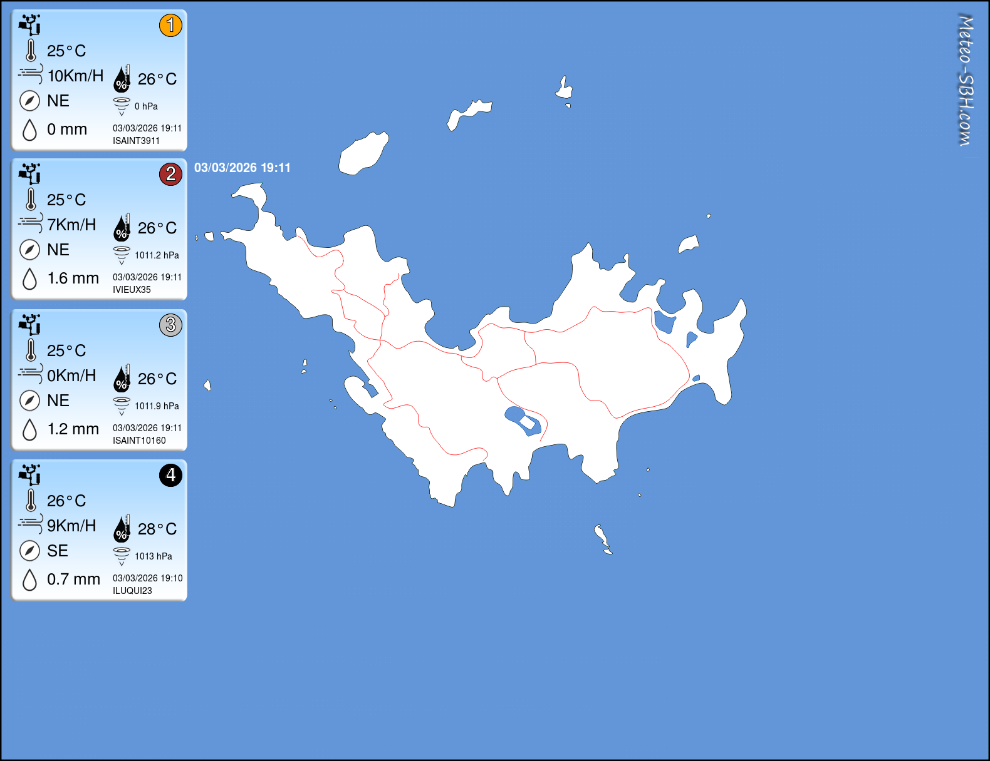
Task: Click thermometer icon on ISAINT3911 card
Action: (31, 51)
